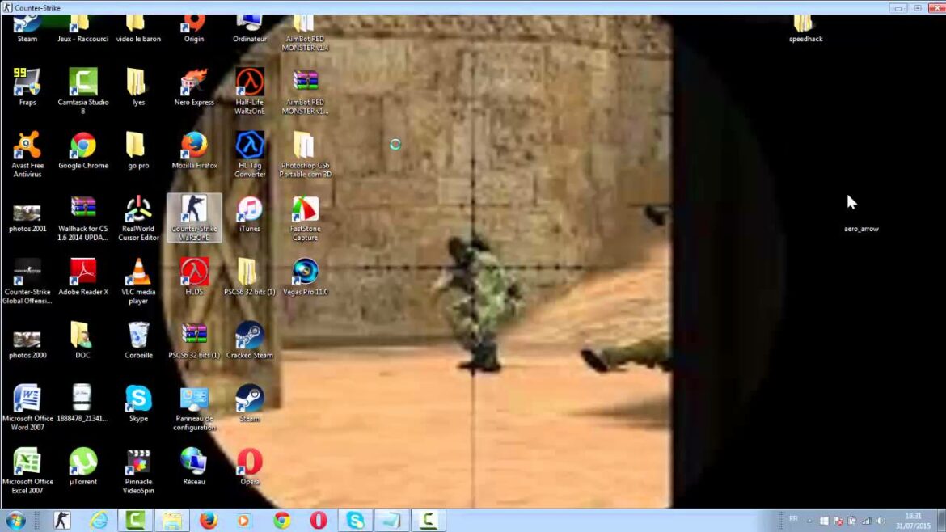Launch Vegas Pro 11.0 from desktop
The height and width of the screenshot is (532, 946).
(306, 272)
